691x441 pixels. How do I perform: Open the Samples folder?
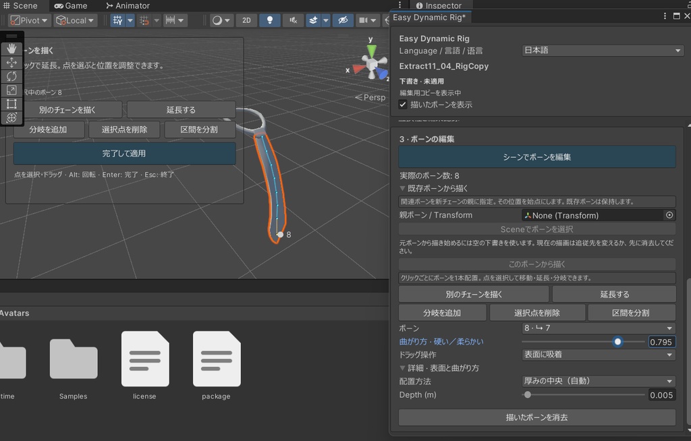click(73, 365)
